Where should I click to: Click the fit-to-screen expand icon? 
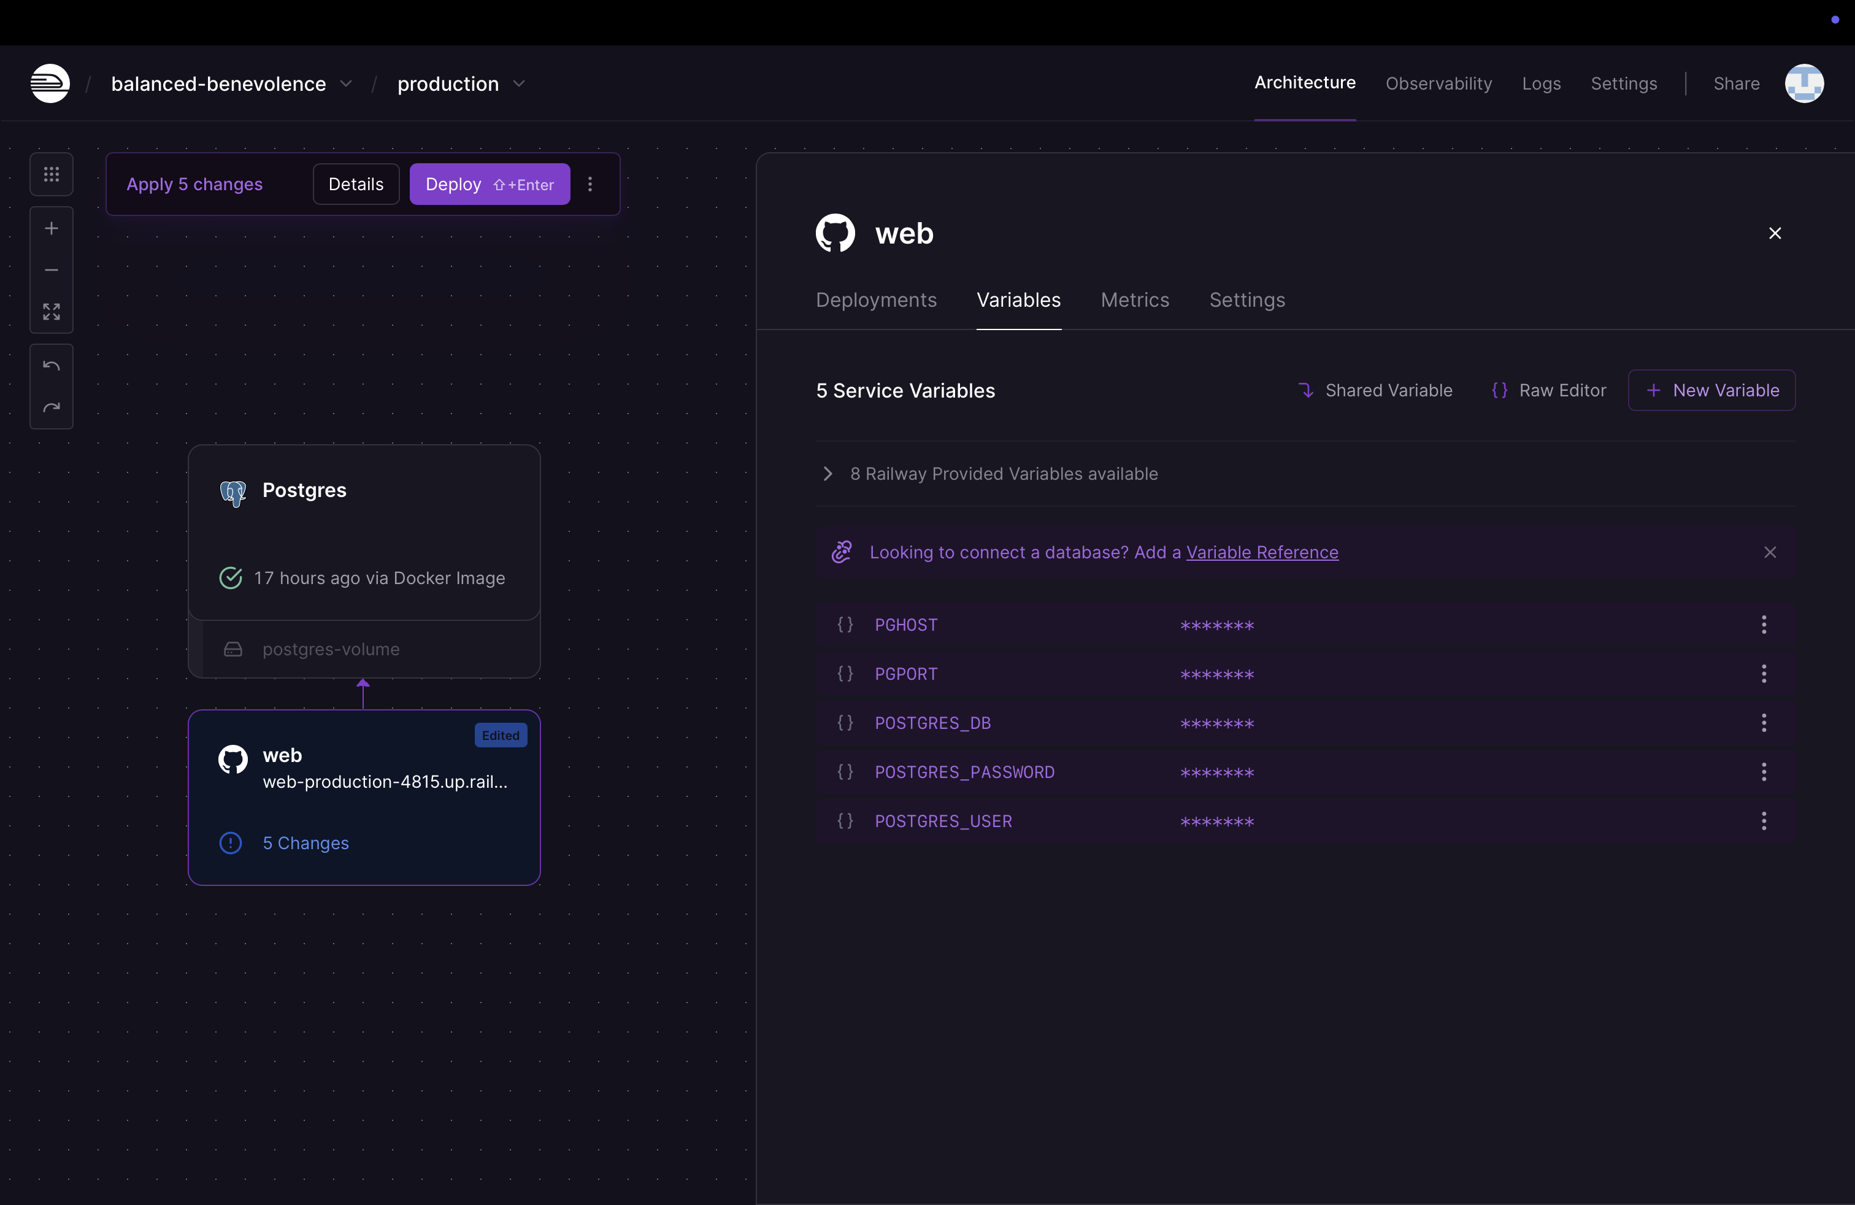pyautogui.click(x=52, y=312)
